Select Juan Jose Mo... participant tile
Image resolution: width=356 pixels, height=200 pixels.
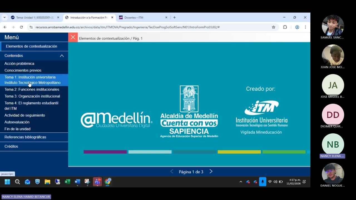tap(333, 57)
